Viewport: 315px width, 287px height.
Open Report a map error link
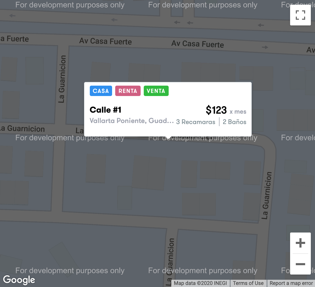coord(291,283)
